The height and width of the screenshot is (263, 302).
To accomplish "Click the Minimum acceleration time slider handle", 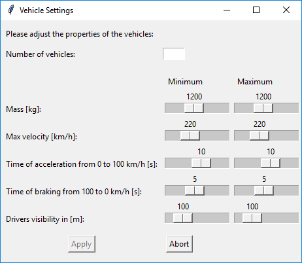I will (201, 163).
